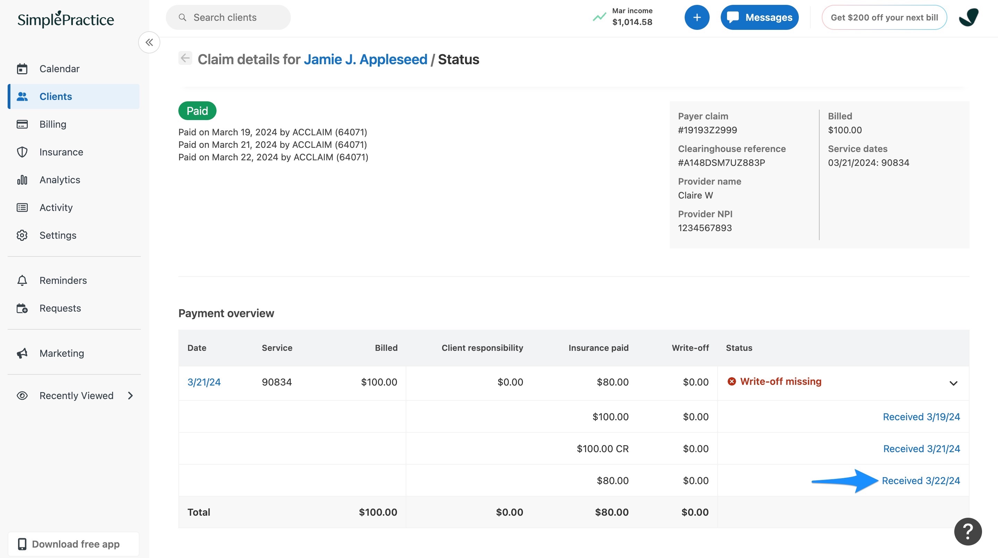Image resolution: width=998 pixels, height=558 pixels.
Task: Go to Marketing menu item
Action: [74, 353]
